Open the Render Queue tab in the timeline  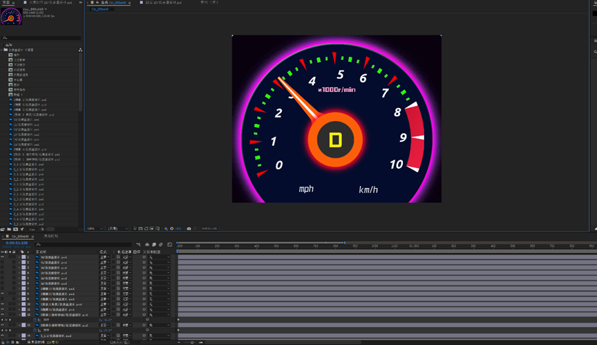tap(50, 236)
